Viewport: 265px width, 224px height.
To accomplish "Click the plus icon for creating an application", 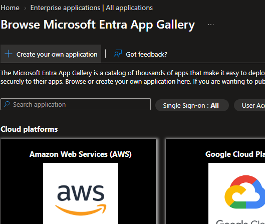I will (x=9, y=54).
